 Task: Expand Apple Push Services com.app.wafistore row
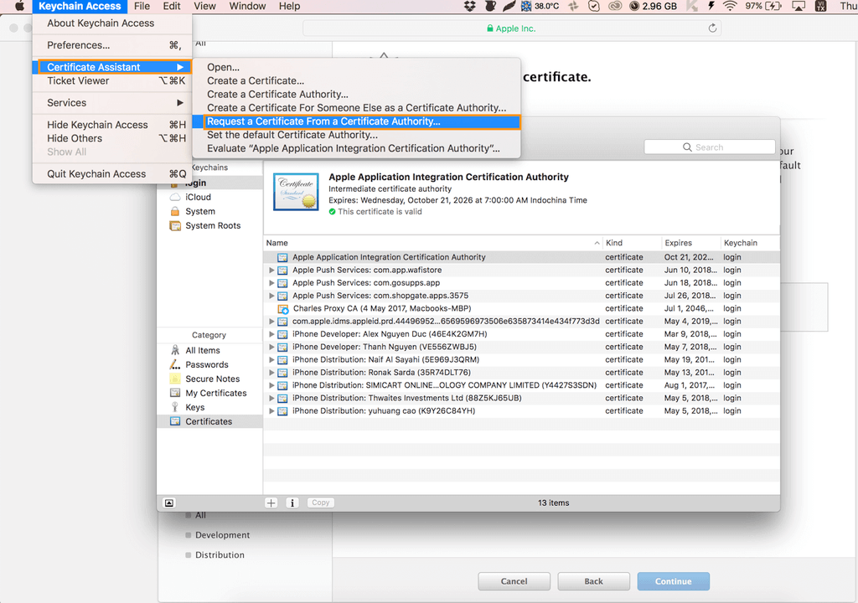[x=271, y=270]
